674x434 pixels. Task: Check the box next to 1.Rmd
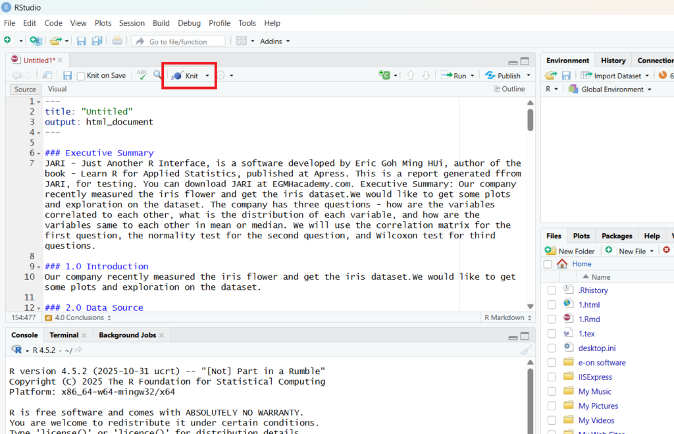pos(552,319)
